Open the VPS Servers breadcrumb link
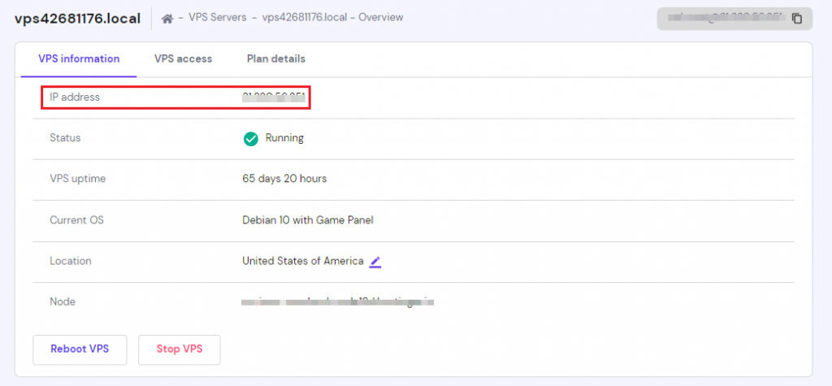Screen dimensions: 832x386 pyautogui.click(x=217, y=18)
